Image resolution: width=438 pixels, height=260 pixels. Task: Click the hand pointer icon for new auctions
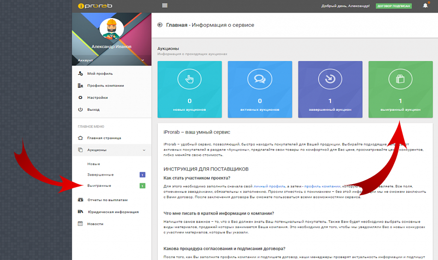pos(189,79)
